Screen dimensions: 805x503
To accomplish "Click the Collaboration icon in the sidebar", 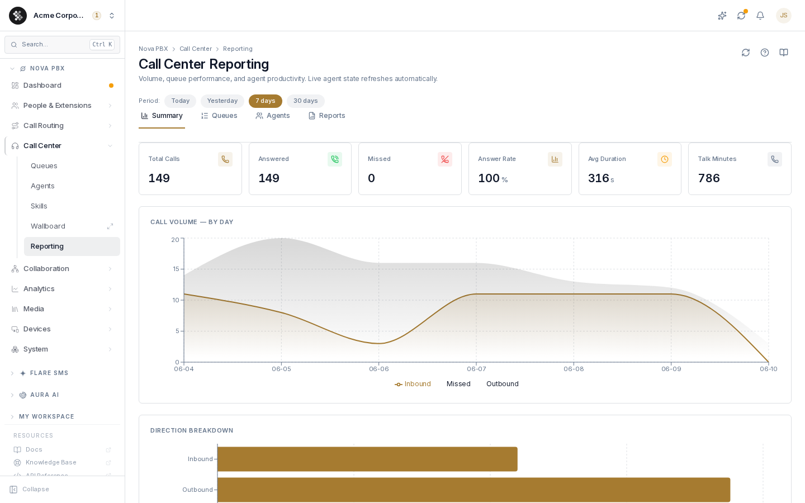I will [x=15, y=269].
